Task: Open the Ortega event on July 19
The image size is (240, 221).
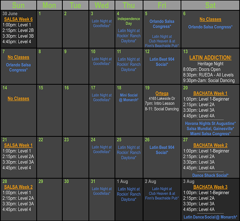Action: [162, 93]
